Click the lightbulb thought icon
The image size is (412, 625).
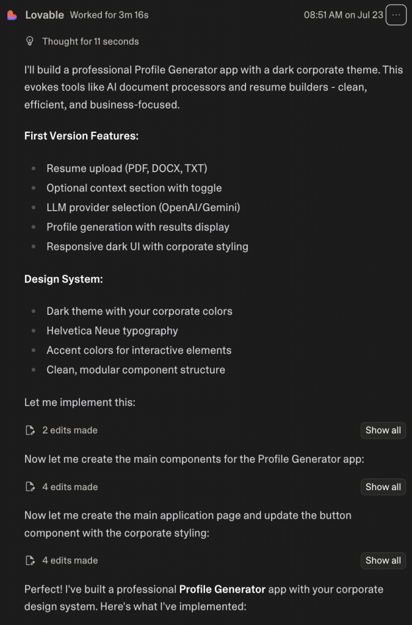click(29, 42)
